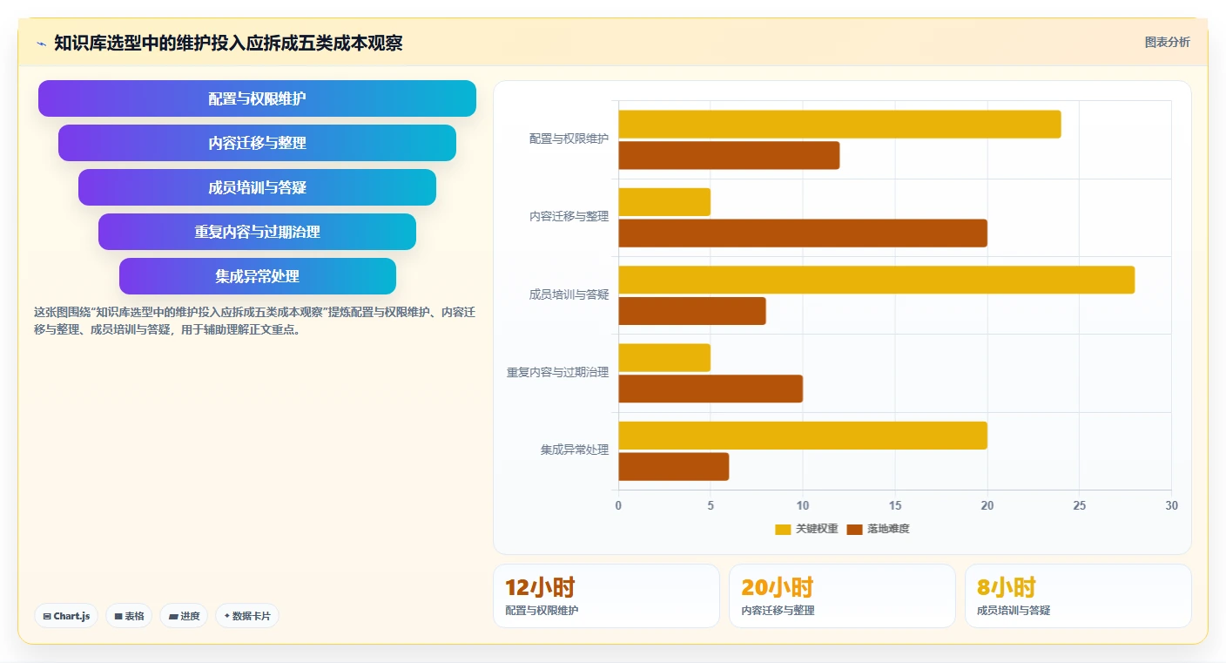This screenshot has width=1226, height=663.
Task: Click the caption 成员培训与答疑 under 8小时
Action: 1014,611
